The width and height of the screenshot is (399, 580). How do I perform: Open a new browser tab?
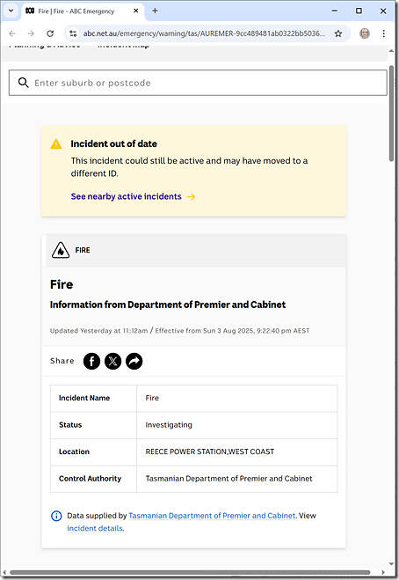point(156,11)
